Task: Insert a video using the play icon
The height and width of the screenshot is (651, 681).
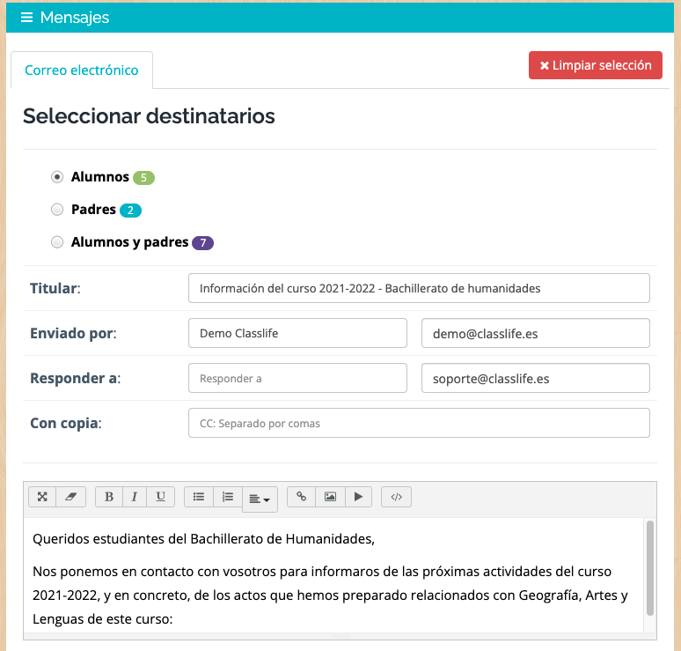Action: [x=358, y=497]
